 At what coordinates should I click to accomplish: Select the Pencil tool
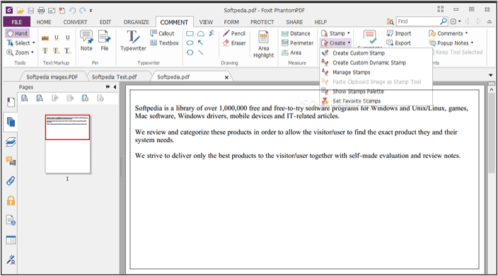coord(234,33)
